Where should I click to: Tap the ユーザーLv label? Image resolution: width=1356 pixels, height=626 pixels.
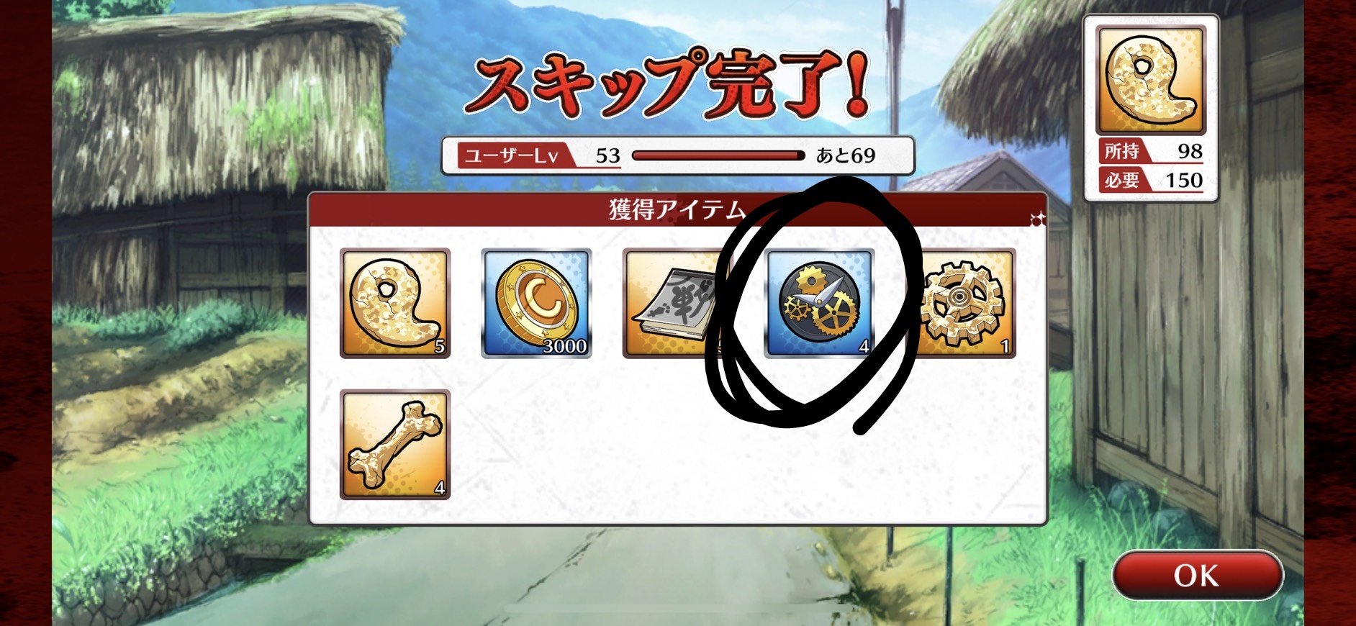click(x=512, y=155)
